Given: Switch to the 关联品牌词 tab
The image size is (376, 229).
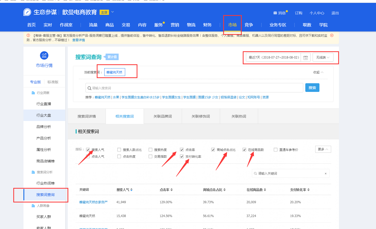Looking at the screenshot, I should coord(163,116).
